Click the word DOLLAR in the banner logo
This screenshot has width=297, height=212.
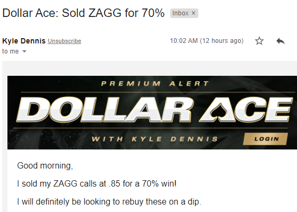pyautogui.click(x=104, y=109)
